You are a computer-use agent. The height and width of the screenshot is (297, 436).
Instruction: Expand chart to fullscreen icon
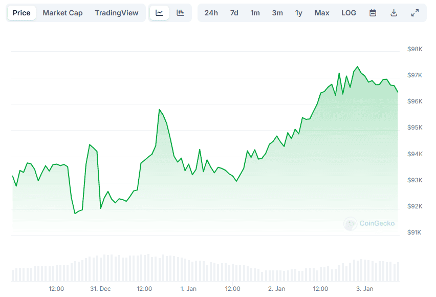(x=415, y=13)
